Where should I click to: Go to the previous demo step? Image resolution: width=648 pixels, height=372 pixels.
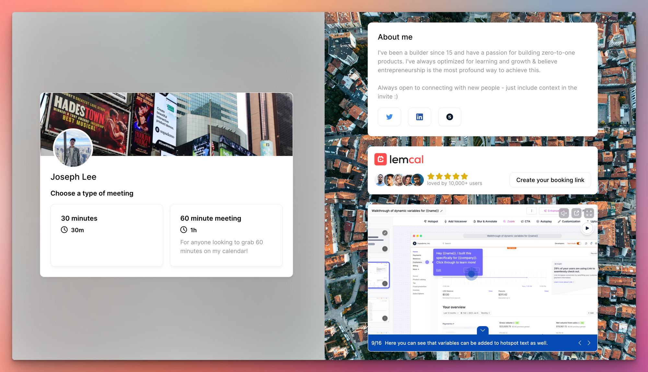pos(580,343)
